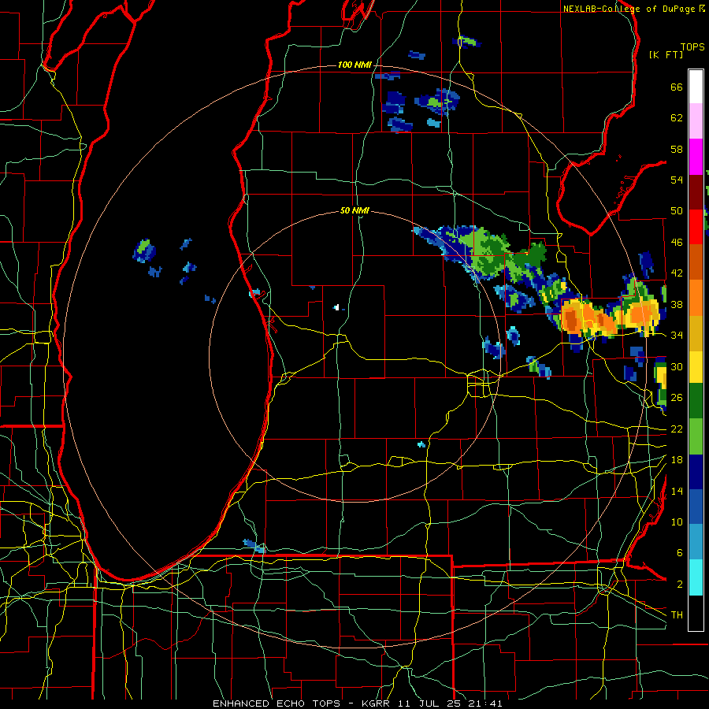Click the TOPS legend title
This screenshot has height=709, width=709.
point(692,47)
